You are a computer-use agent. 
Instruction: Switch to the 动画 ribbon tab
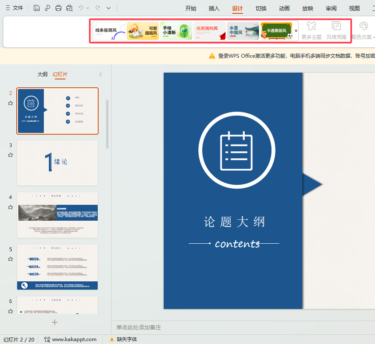tap(284, 8)
